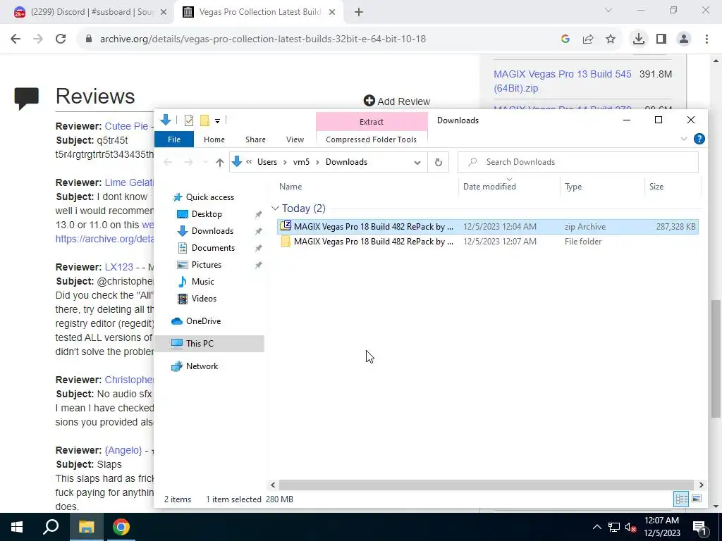
Task: Sort by Date modified column
Action: (x=489, y=186)
